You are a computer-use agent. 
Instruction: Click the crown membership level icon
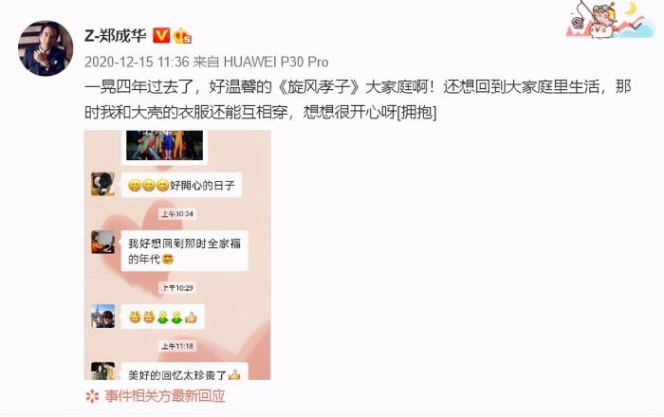[x=182, y=35]
